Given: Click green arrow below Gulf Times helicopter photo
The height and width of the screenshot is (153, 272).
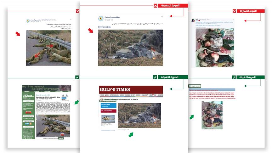Looking at the screenshot, I should pos(131,134).
